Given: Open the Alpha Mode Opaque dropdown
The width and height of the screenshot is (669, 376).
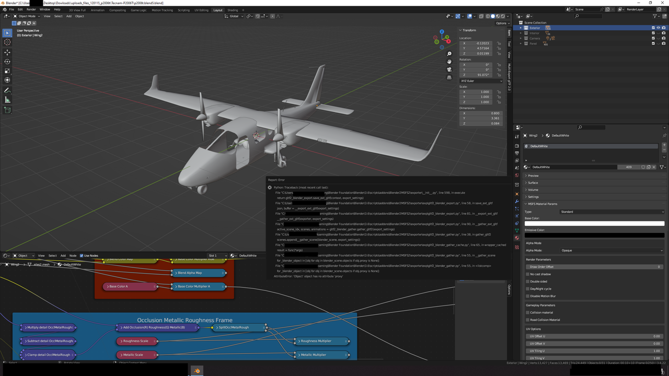Looking at the screenshot, I should pos(612,251).
